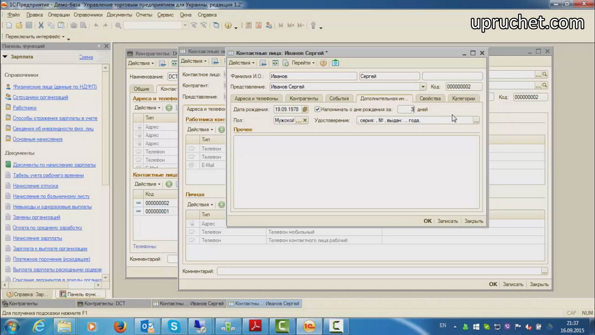
Task: Open the Отчеты menu
Action: 144,15
